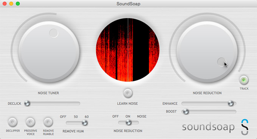Click the Noise Tuner knob indicator dot

[54, 33]
